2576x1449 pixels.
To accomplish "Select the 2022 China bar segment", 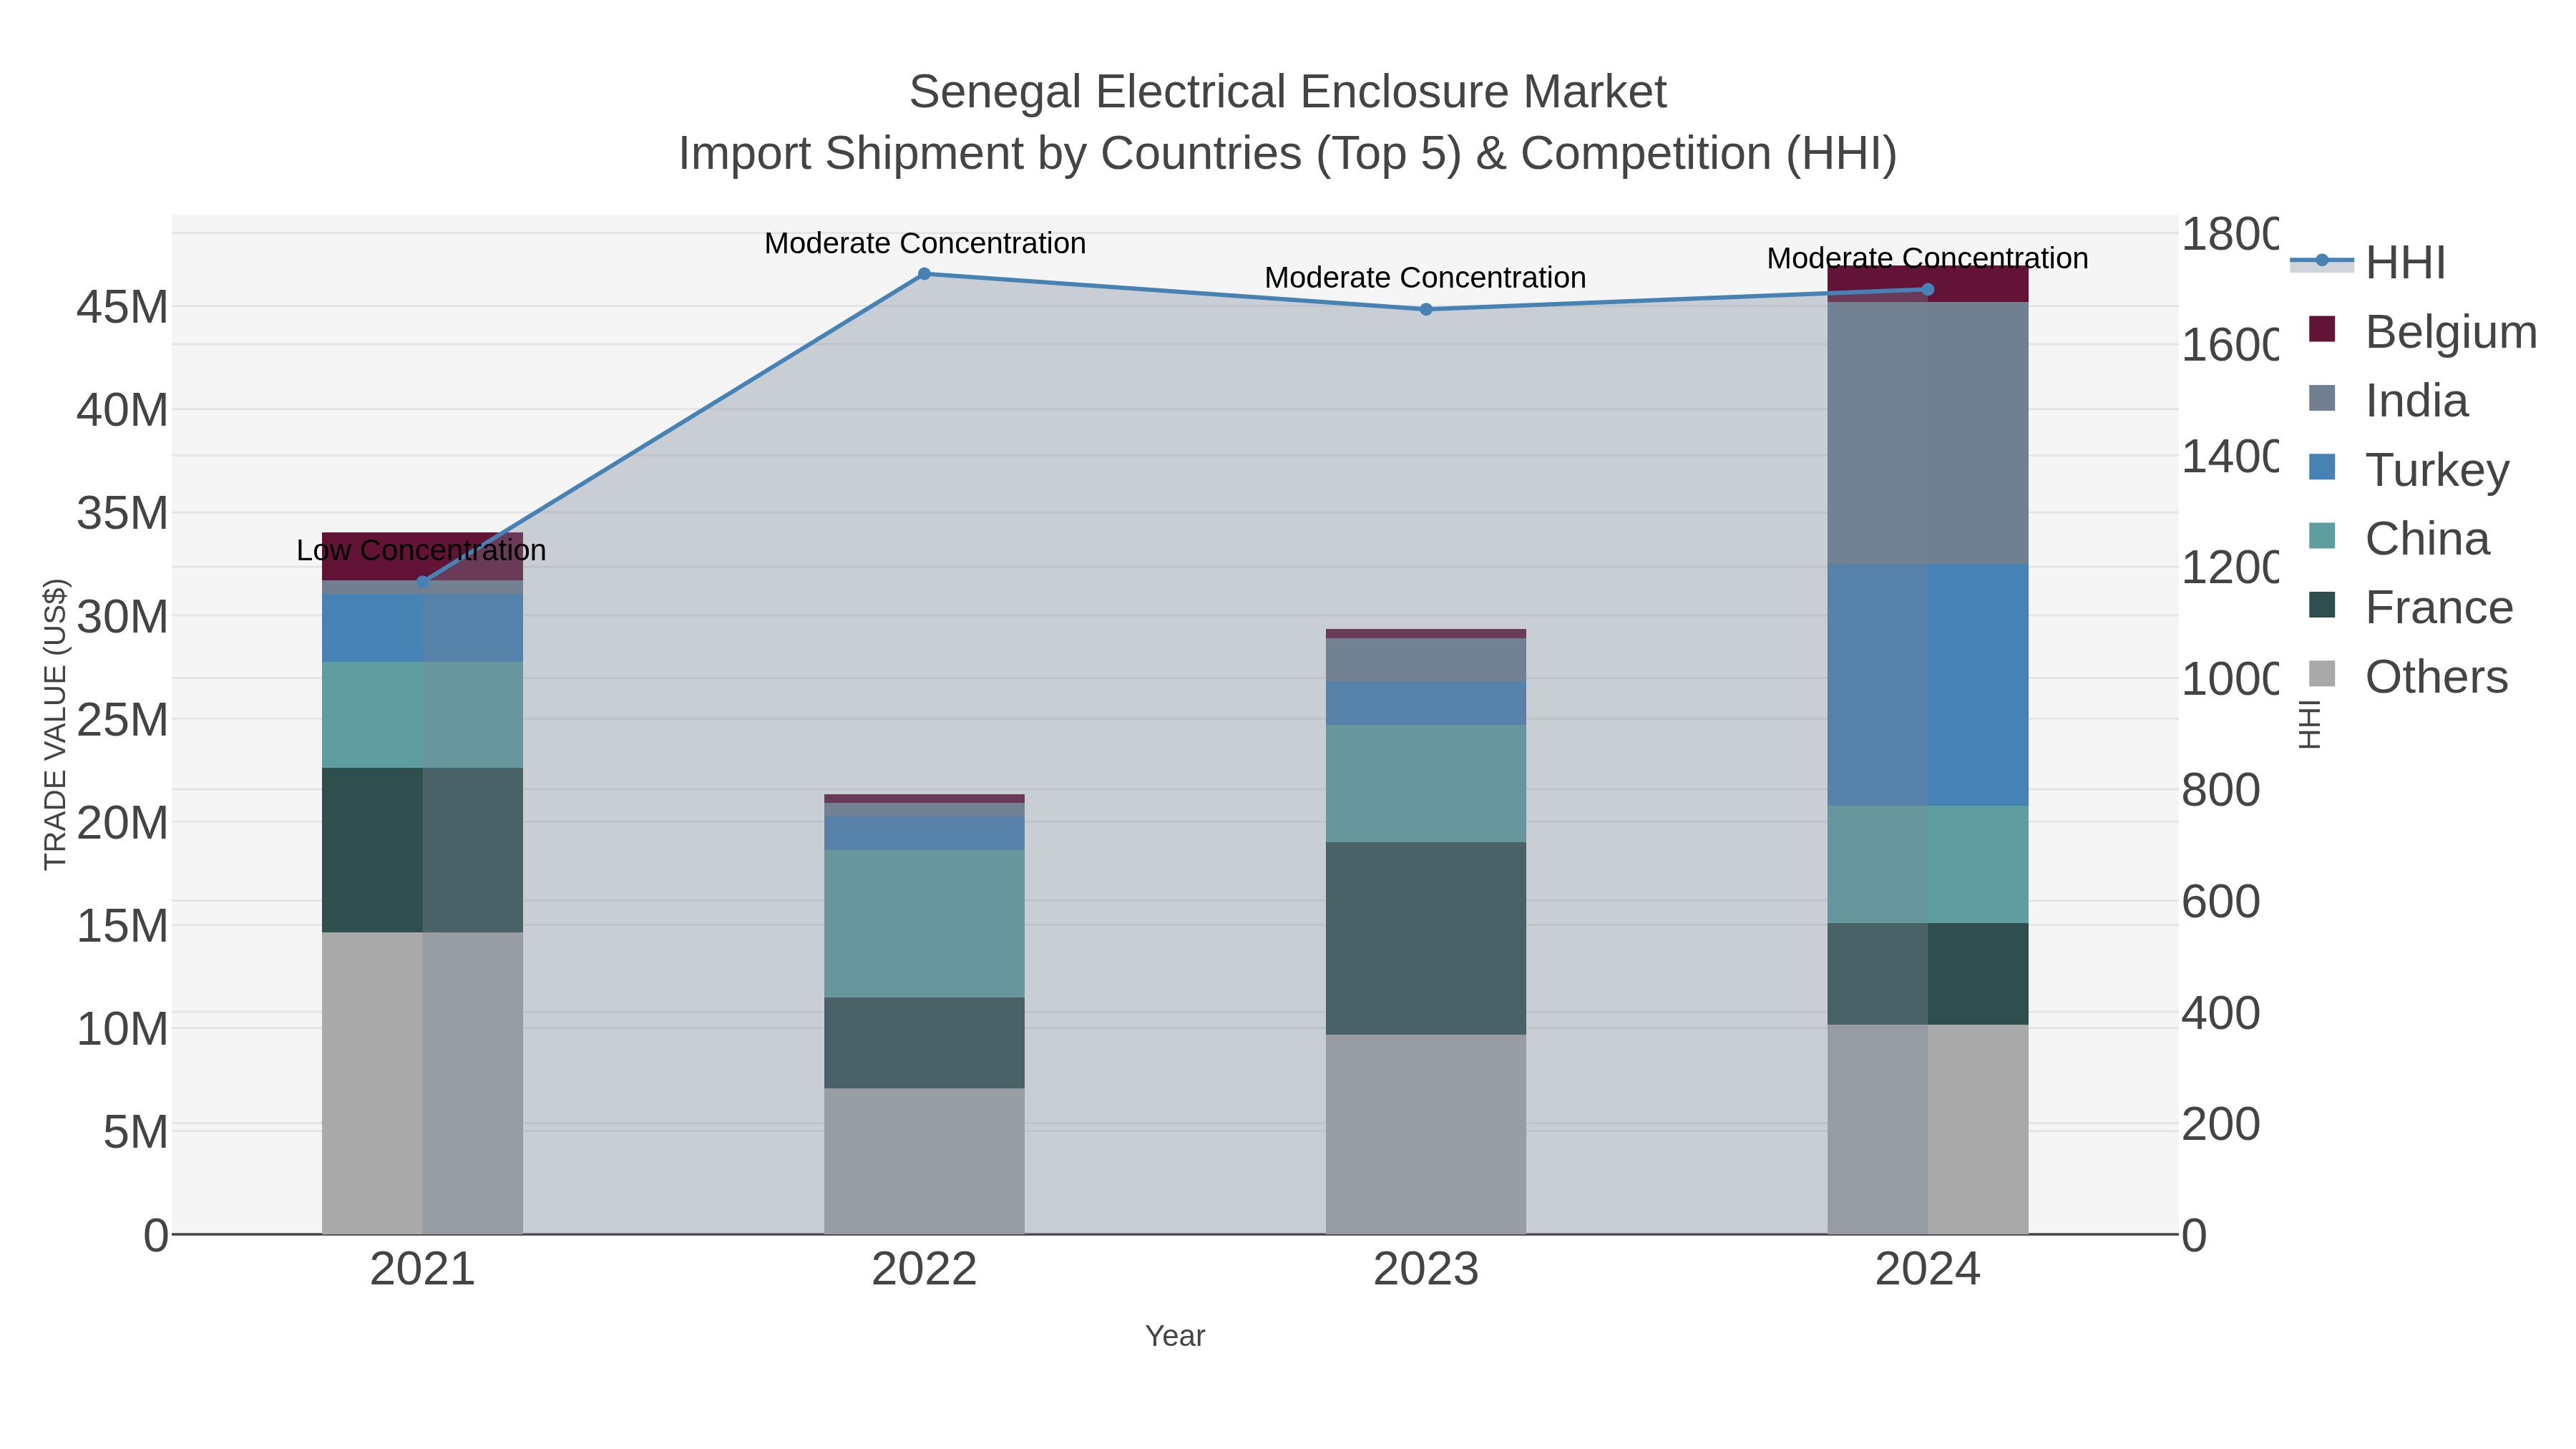I will pos(924,924).
